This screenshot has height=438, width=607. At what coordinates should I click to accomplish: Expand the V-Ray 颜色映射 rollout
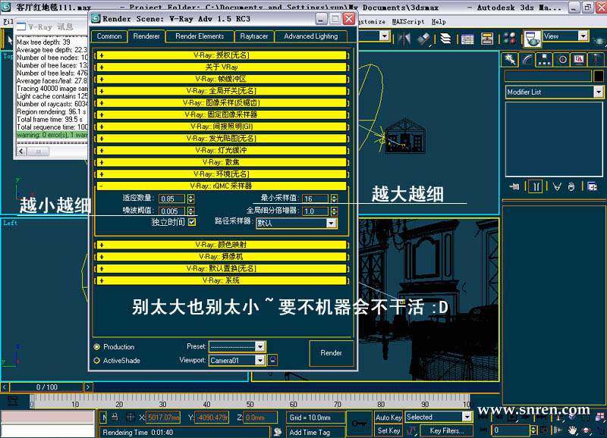pos(221,245)
